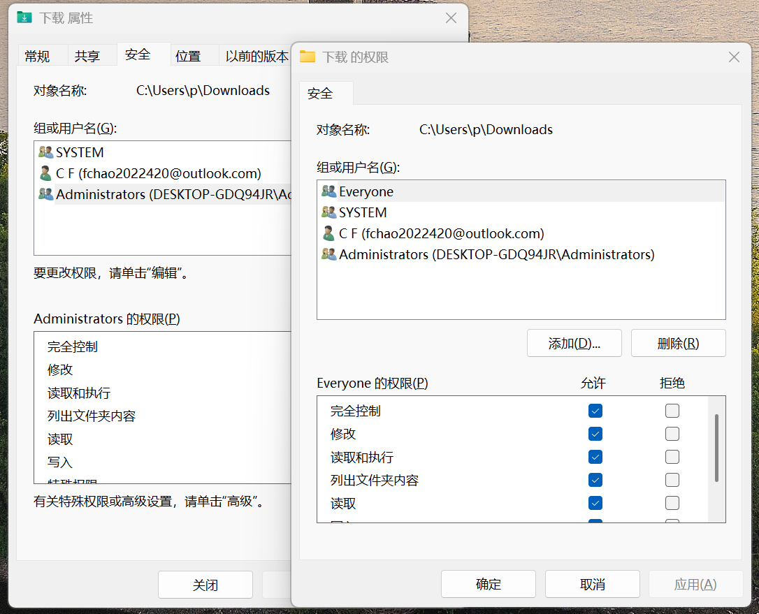This screenshot has height=614, width=759.
Task: Confirm with the OK (确定) button
Action: point(488,584)
